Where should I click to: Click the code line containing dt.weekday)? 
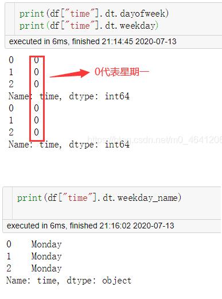pos(89,26)
